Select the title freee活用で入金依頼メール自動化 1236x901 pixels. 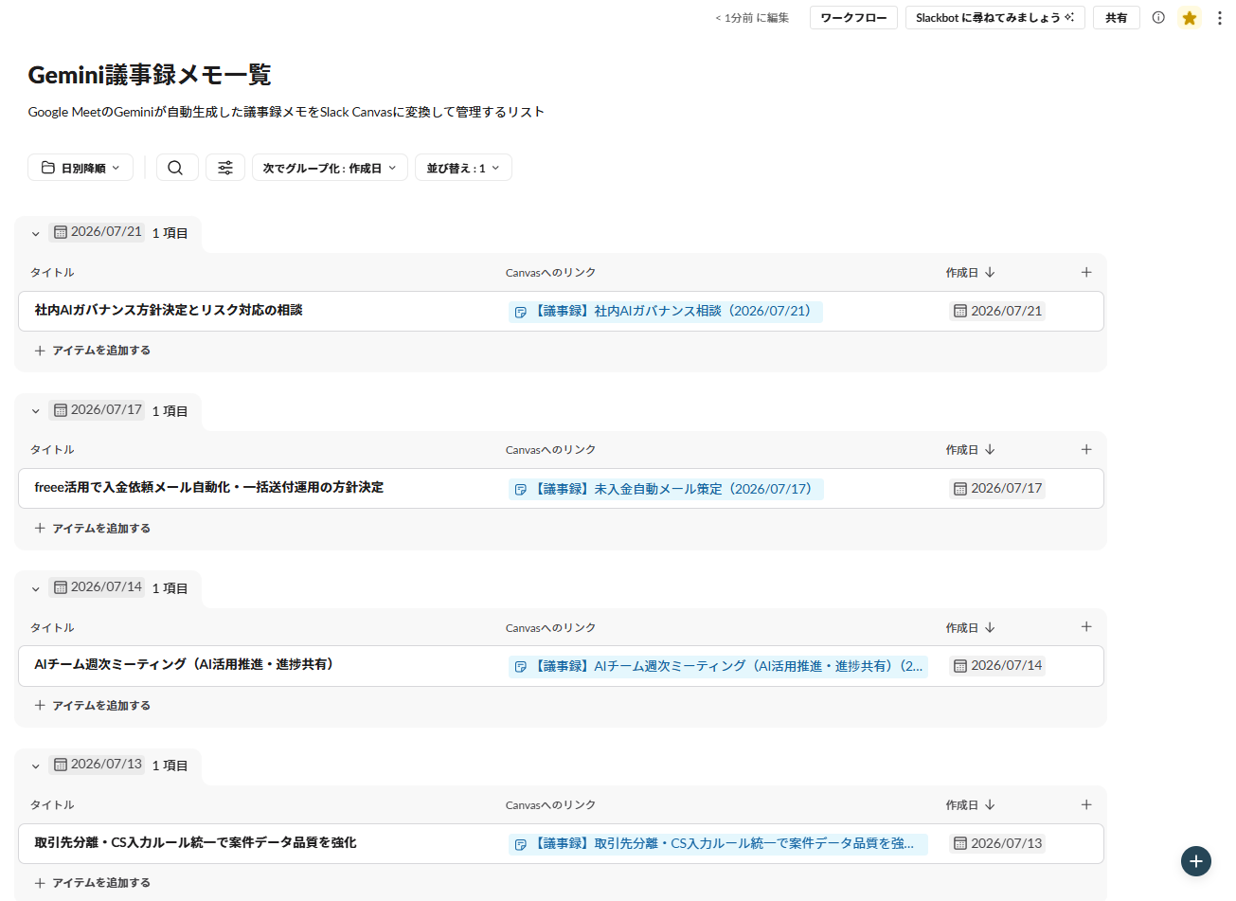coord(209,487)
